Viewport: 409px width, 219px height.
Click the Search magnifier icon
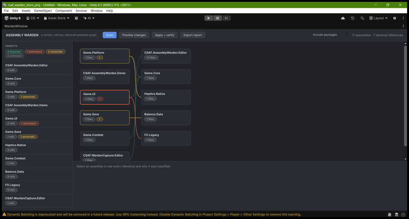click(362, 18)
